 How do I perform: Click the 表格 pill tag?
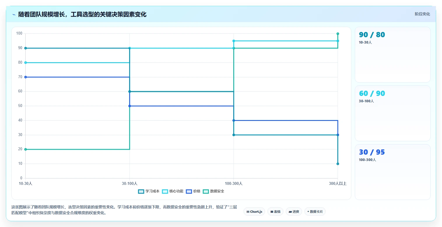(x=275, y=212)
